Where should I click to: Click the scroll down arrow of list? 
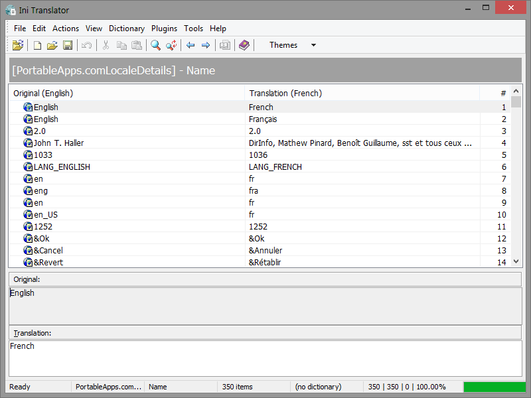[516, 262]
